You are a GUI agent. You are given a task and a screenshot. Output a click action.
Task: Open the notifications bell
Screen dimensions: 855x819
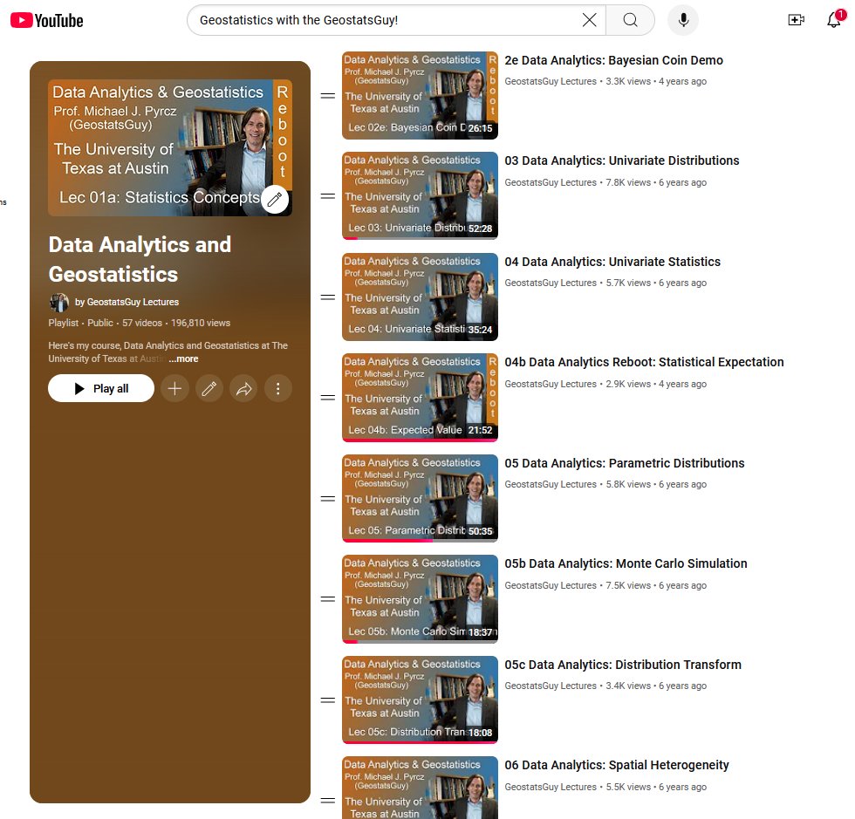834,20
